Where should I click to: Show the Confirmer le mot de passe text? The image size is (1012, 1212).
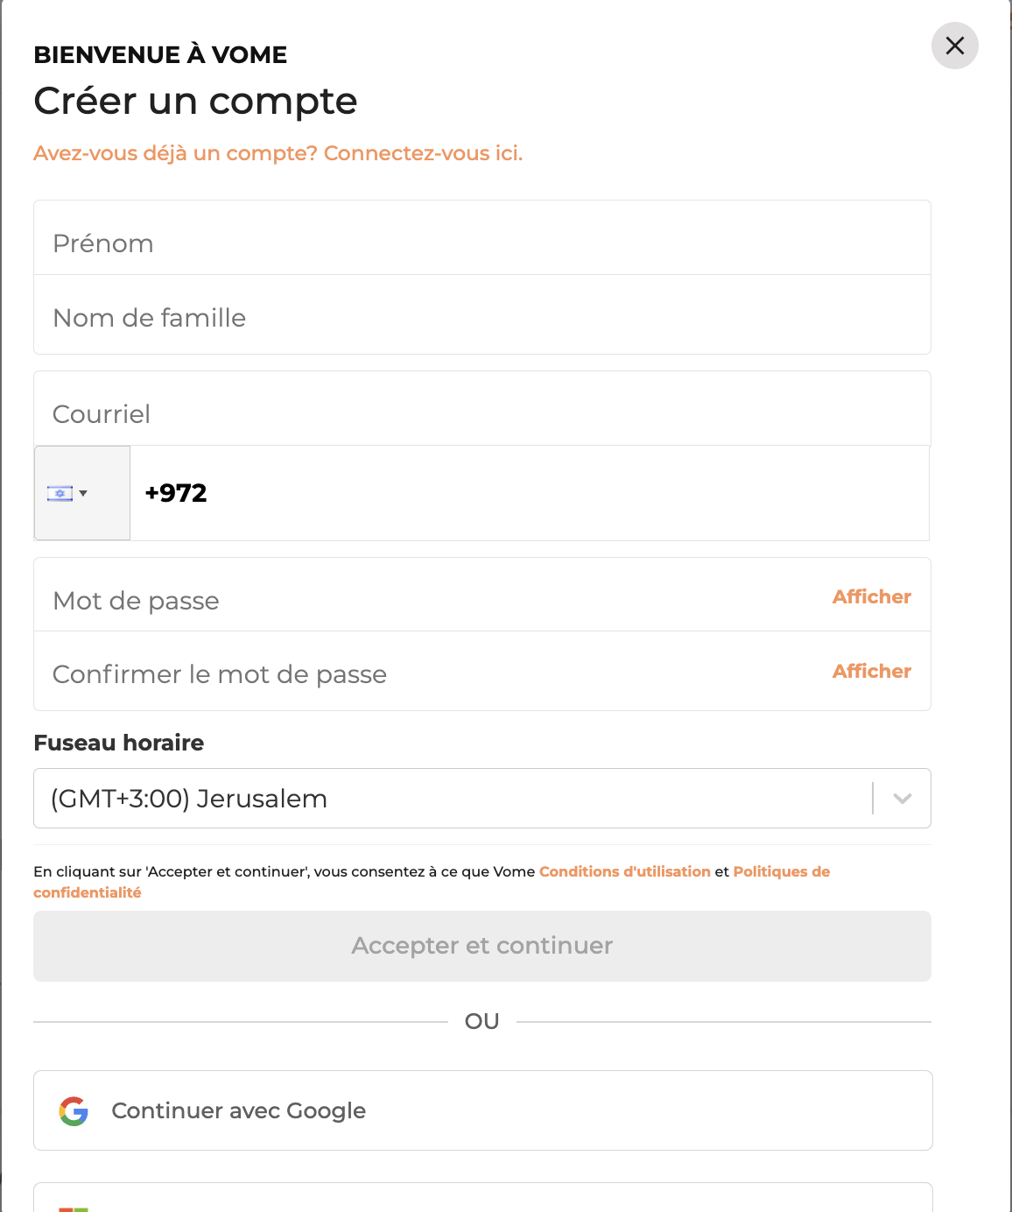click(x=871, y=672)
